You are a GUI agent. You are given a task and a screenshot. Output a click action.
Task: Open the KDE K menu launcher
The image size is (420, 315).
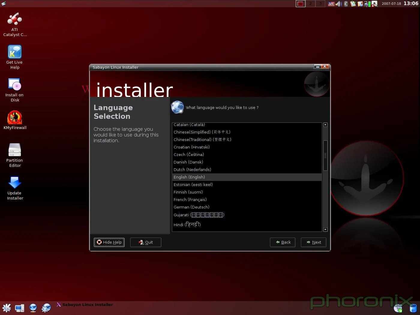(7, 308)
